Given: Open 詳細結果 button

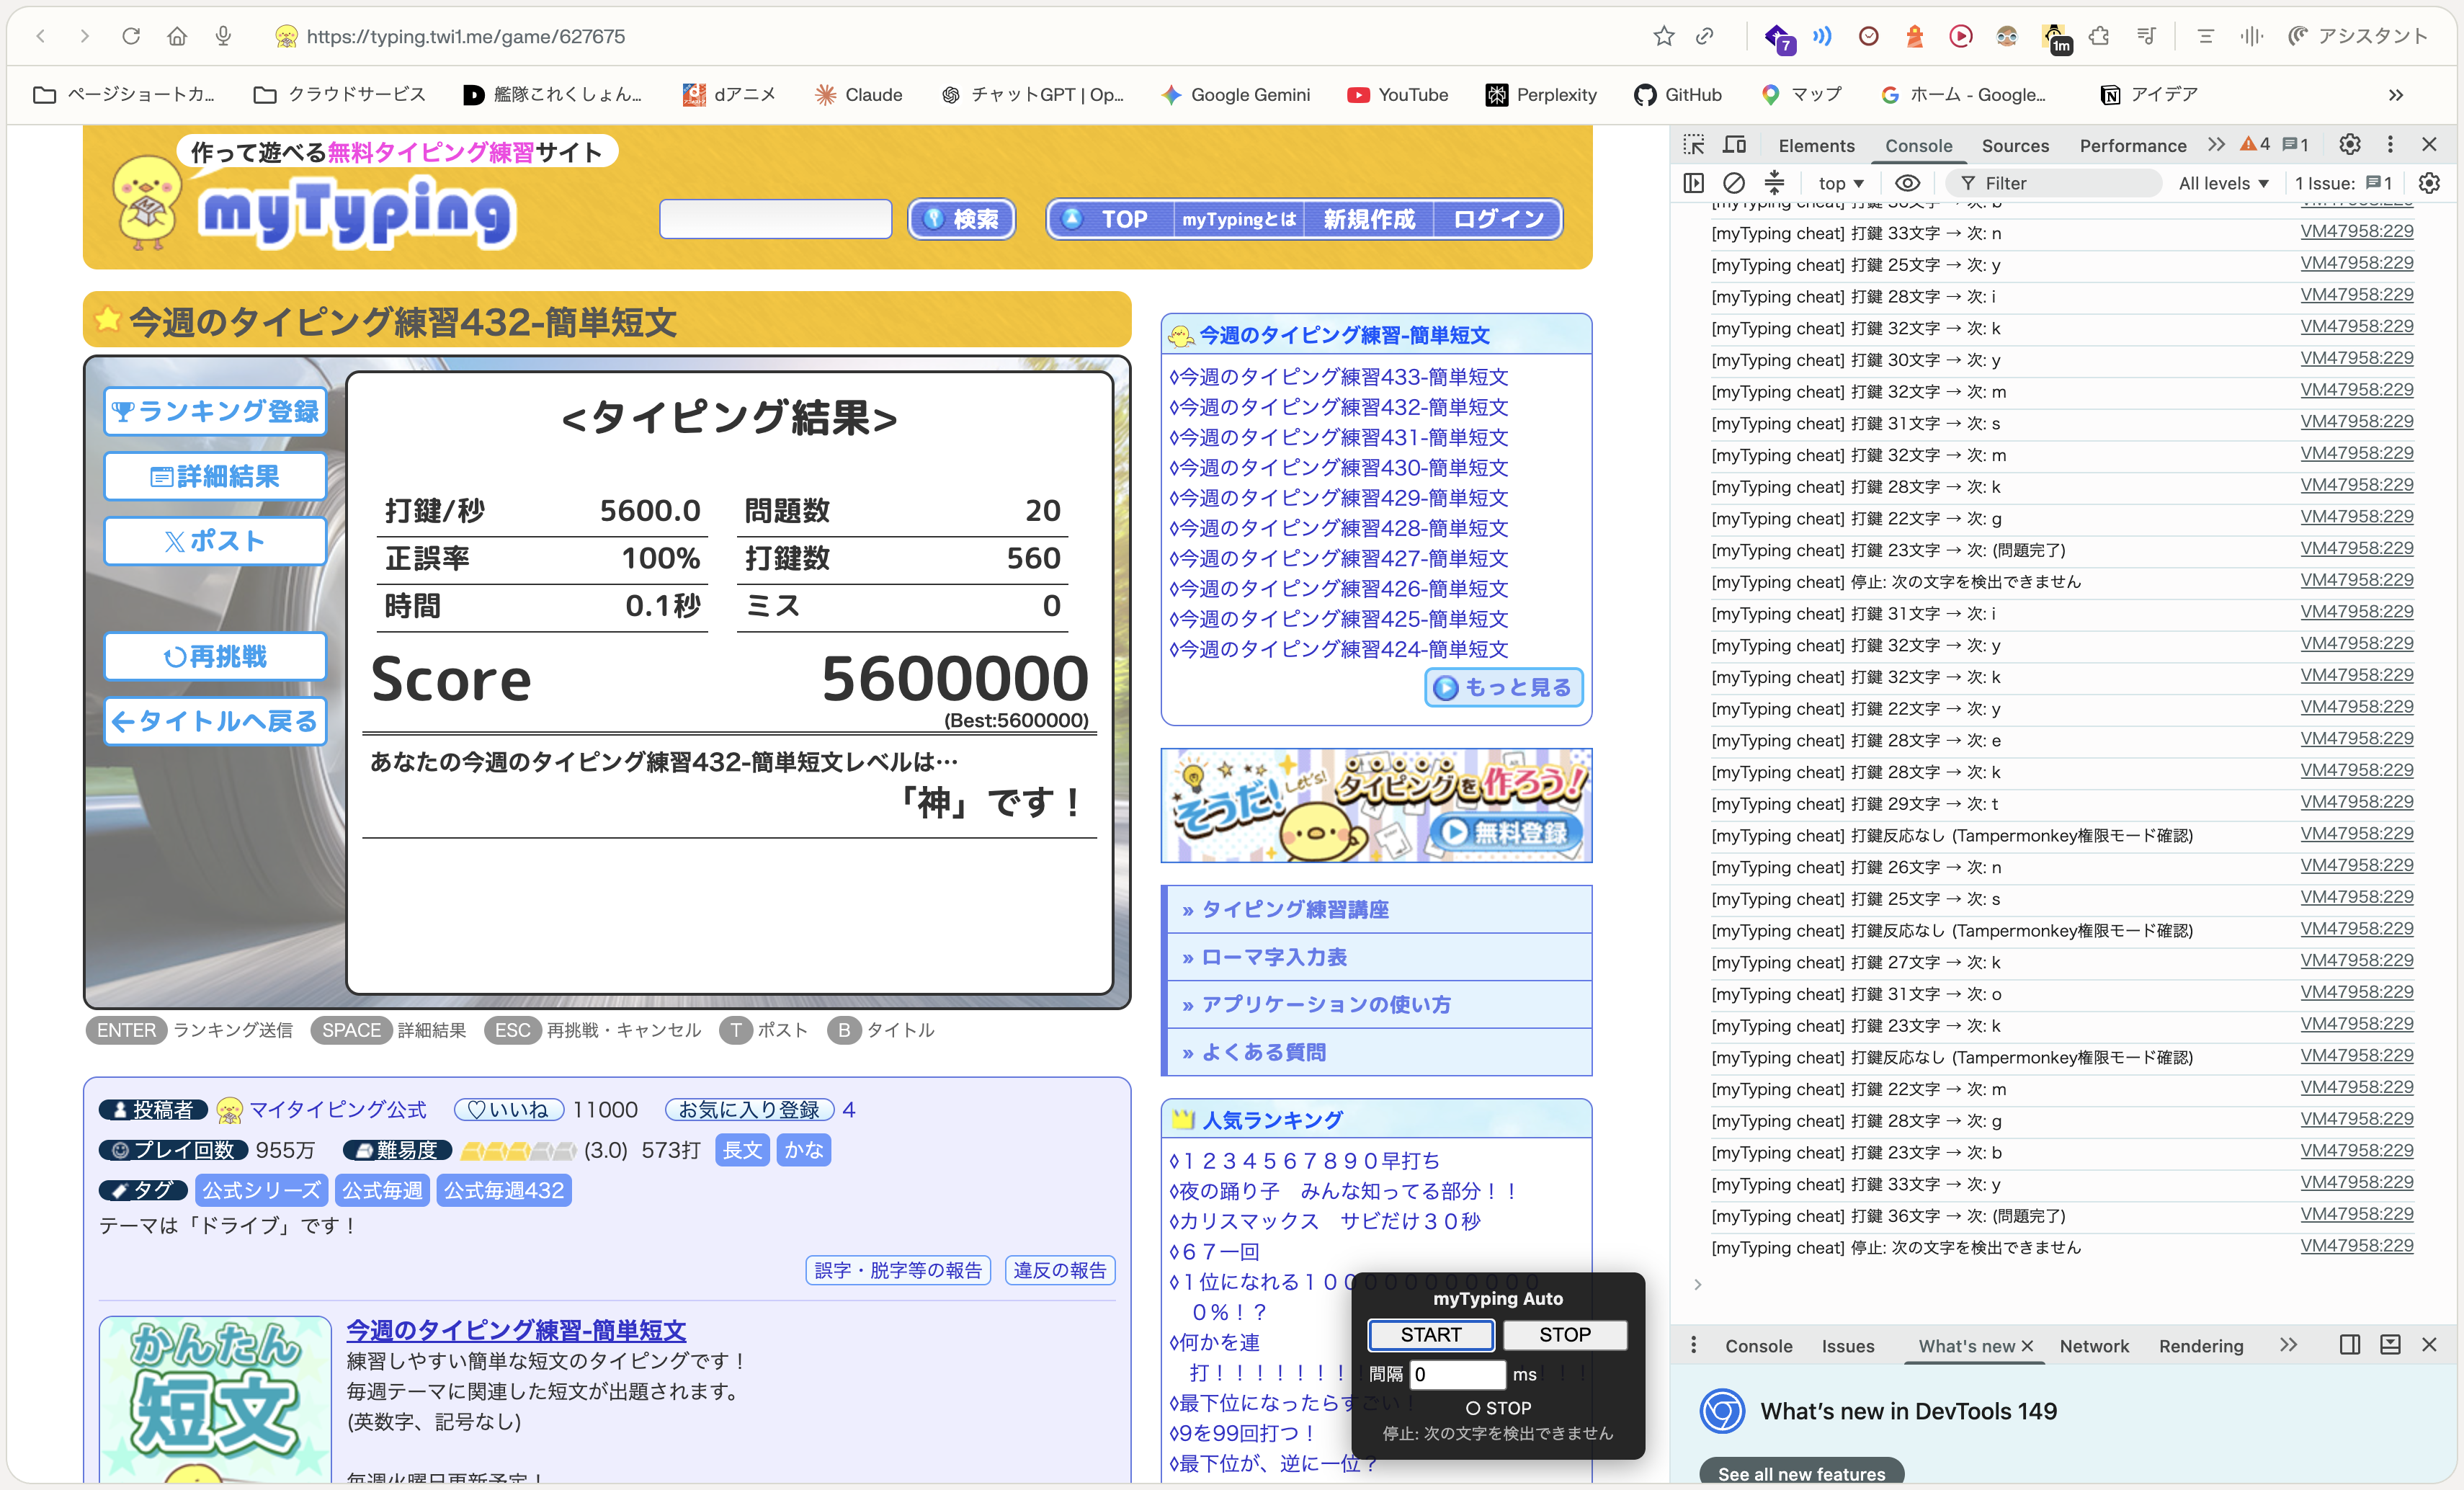Looking at the screenshot, I should click(215, 476).
